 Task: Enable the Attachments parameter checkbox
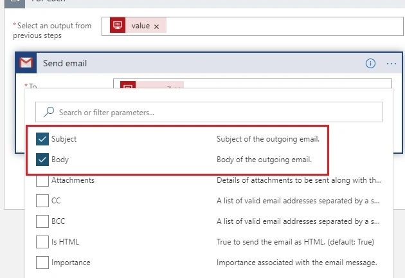click(x=42, y=180)
